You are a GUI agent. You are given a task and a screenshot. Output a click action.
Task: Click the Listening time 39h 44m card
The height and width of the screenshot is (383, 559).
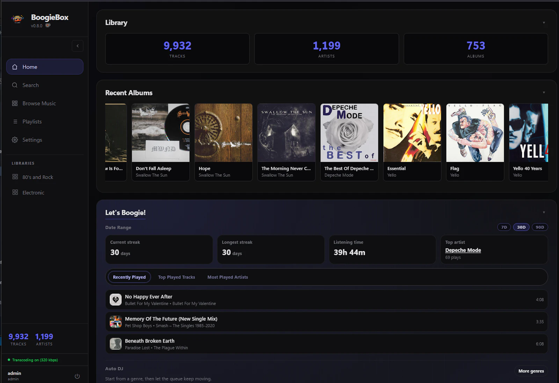tap(383, 250)
